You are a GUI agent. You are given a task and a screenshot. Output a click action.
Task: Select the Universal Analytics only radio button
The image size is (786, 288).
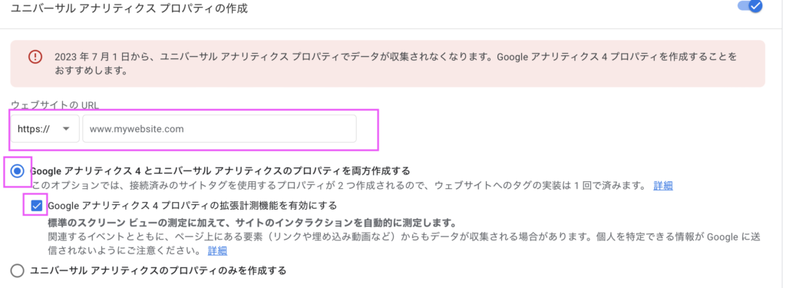click(x=17, y=271)
